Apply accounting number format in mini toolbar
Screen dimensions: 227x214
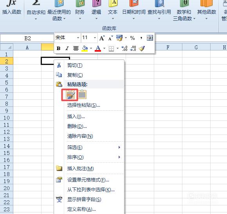(119, 38)
